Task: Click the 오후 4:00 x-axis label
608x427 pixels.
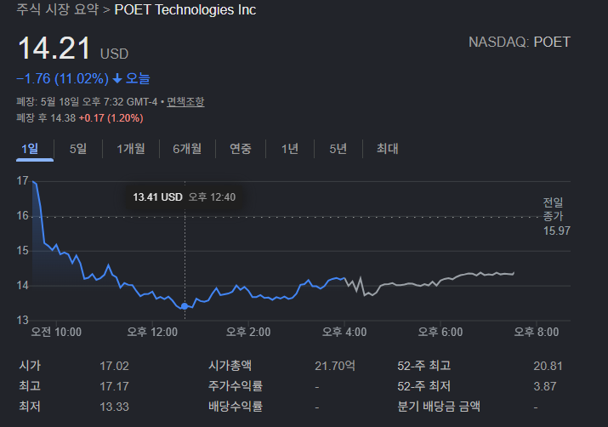Action: (x=344, y=332)
